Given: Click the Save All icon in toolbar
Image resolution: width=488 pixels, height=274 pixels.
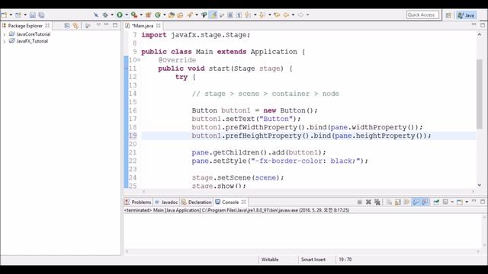Looking at the screenshot, I should tap(41, 15).
